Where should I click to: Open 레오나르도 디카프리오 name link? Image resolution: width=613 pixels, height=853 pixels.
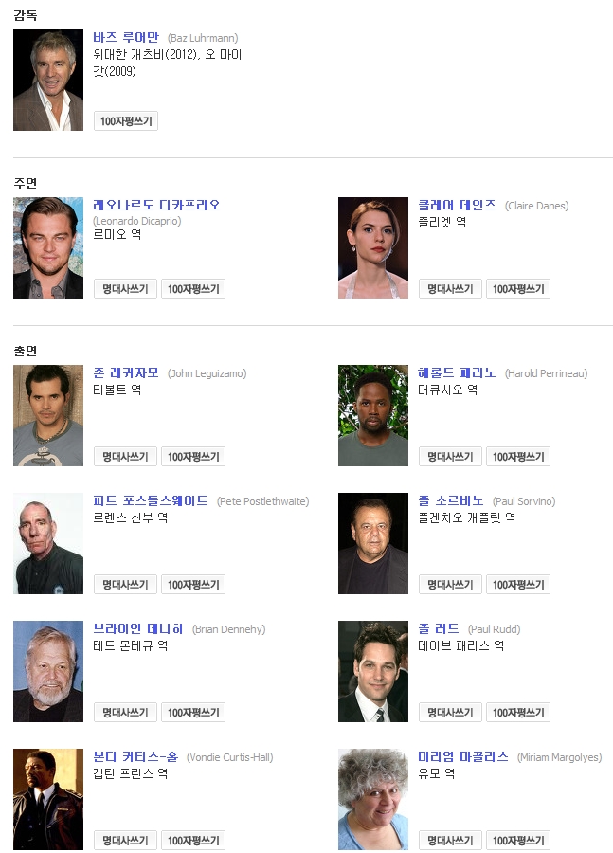(156, 205)
